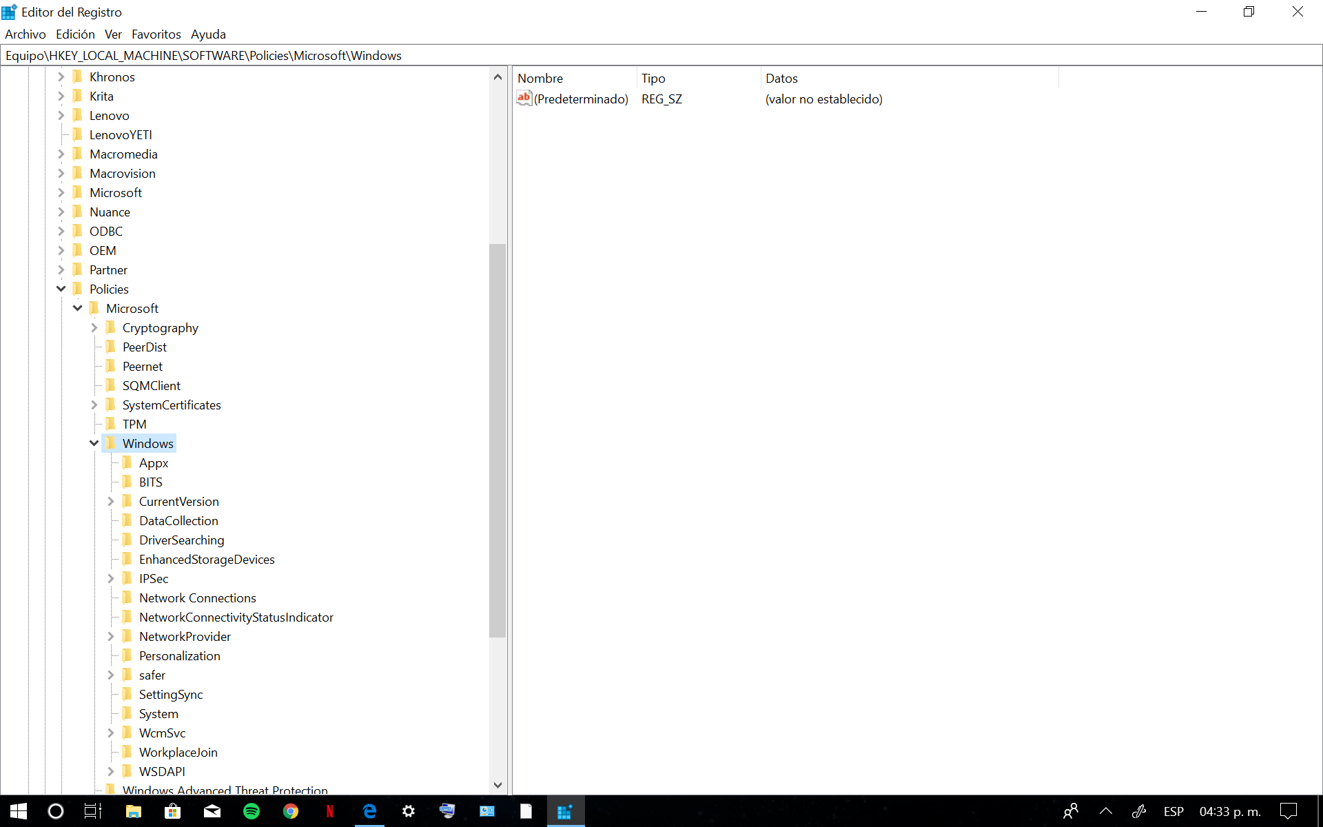Sort values by Nombre column header
The width and height of the screenshot is (1323, 827).
pyautogui.click(x=575, y=79)
